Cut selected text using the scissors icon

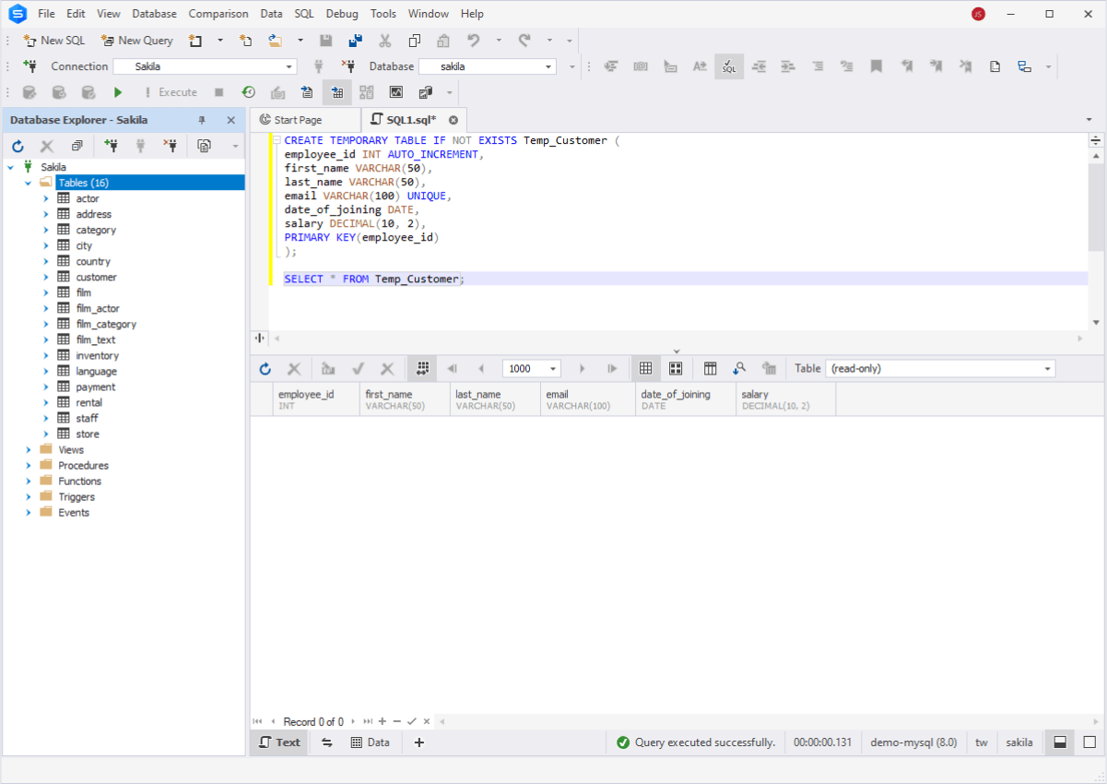384,40
